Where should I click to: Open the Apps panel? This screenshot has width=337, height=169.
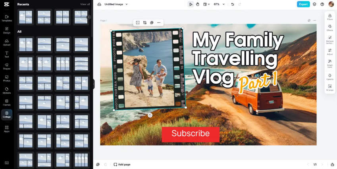7,129
